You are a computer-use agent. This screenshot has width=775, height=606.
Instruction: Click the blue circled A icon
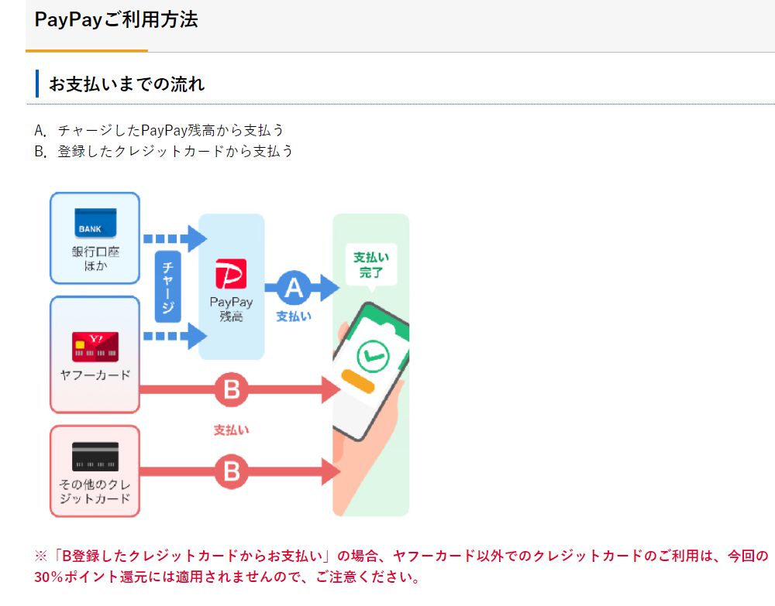[x=293, y=289]
